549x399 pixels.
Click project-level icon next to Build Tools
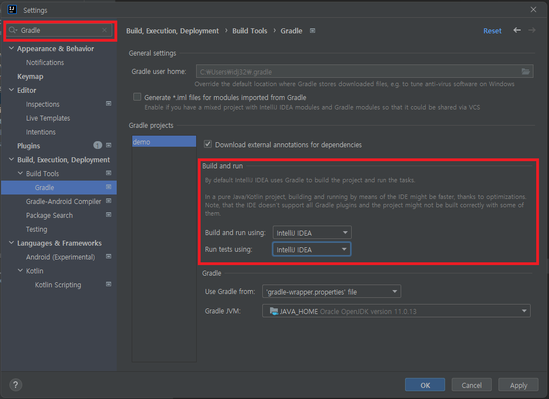tap(108, 173)
